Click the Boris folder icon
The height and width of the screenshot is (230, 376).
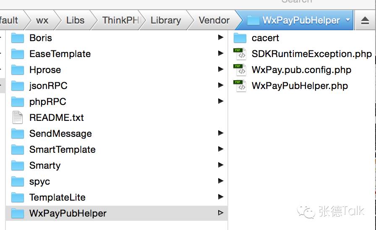click(18, 38)
